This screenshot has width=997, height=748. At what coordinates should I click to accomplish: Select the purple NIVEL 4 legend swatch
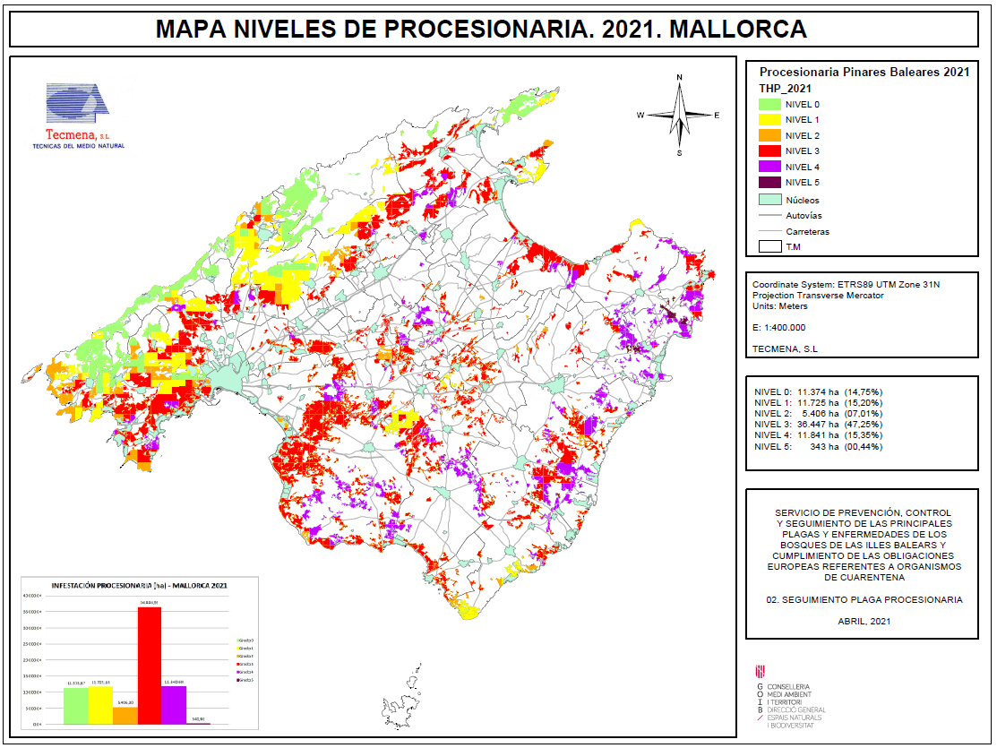(769, 168)
